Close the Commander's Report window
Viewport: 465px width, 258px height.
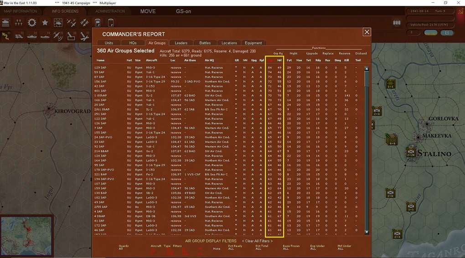point(367,32)
